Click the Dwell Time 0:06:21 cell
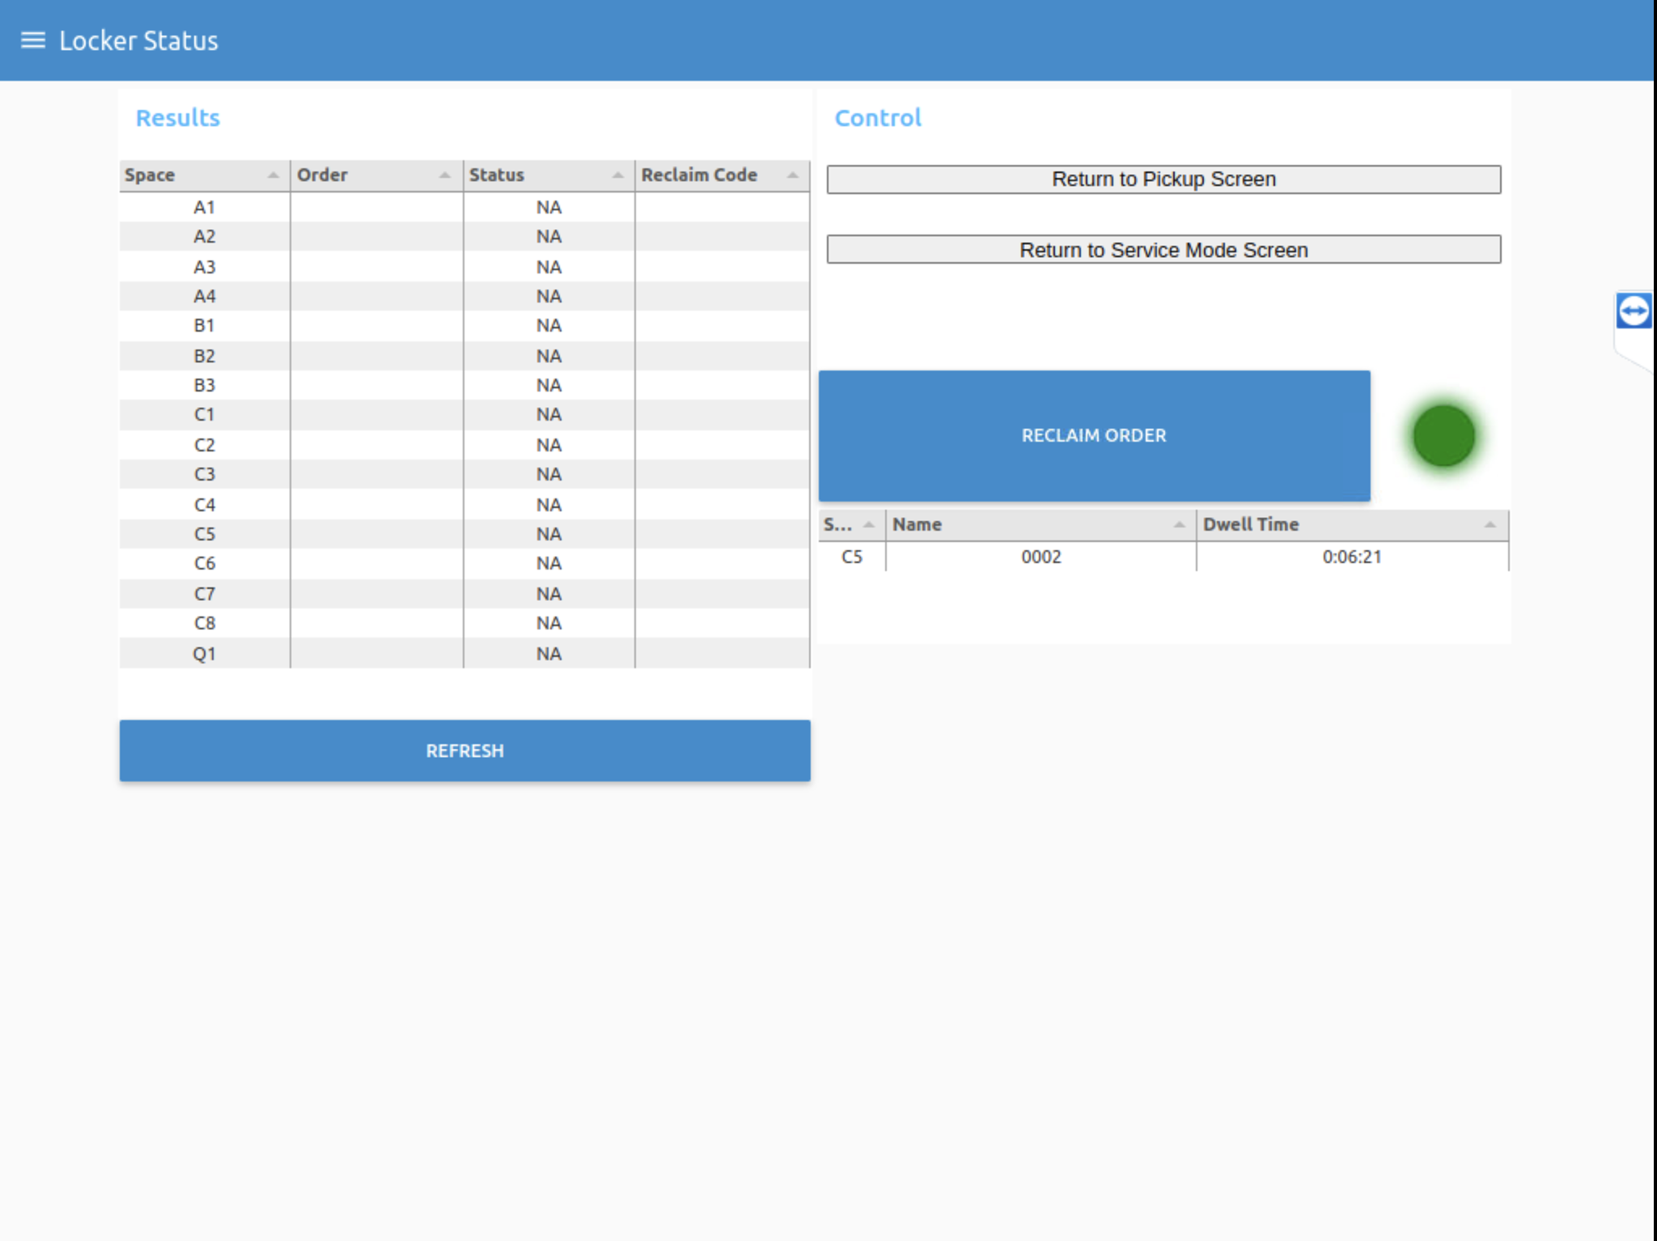The width and height of the screenshot is (1657, 1241). click(1351, 557)
